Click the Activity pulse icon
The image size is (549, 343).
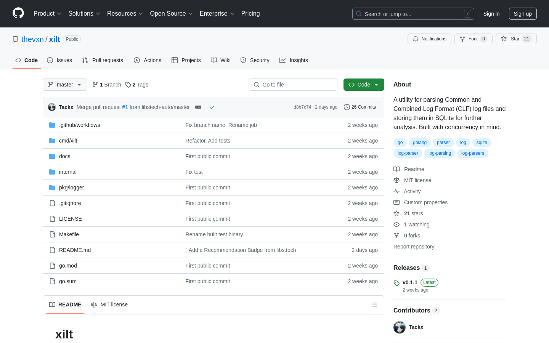[396, 191]
